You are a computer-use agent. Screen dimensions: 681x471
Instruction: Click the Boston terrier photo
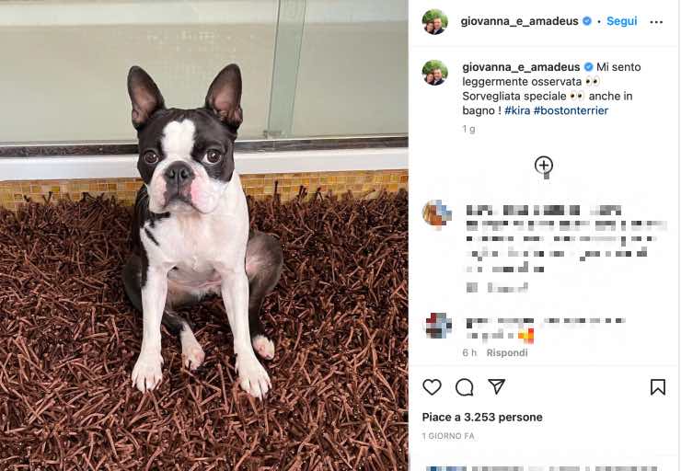click(204, 235)
